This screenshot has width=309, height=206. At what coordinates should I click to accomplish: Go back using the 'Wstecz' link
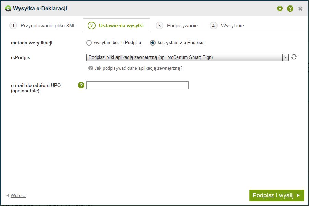pos(18,196)
